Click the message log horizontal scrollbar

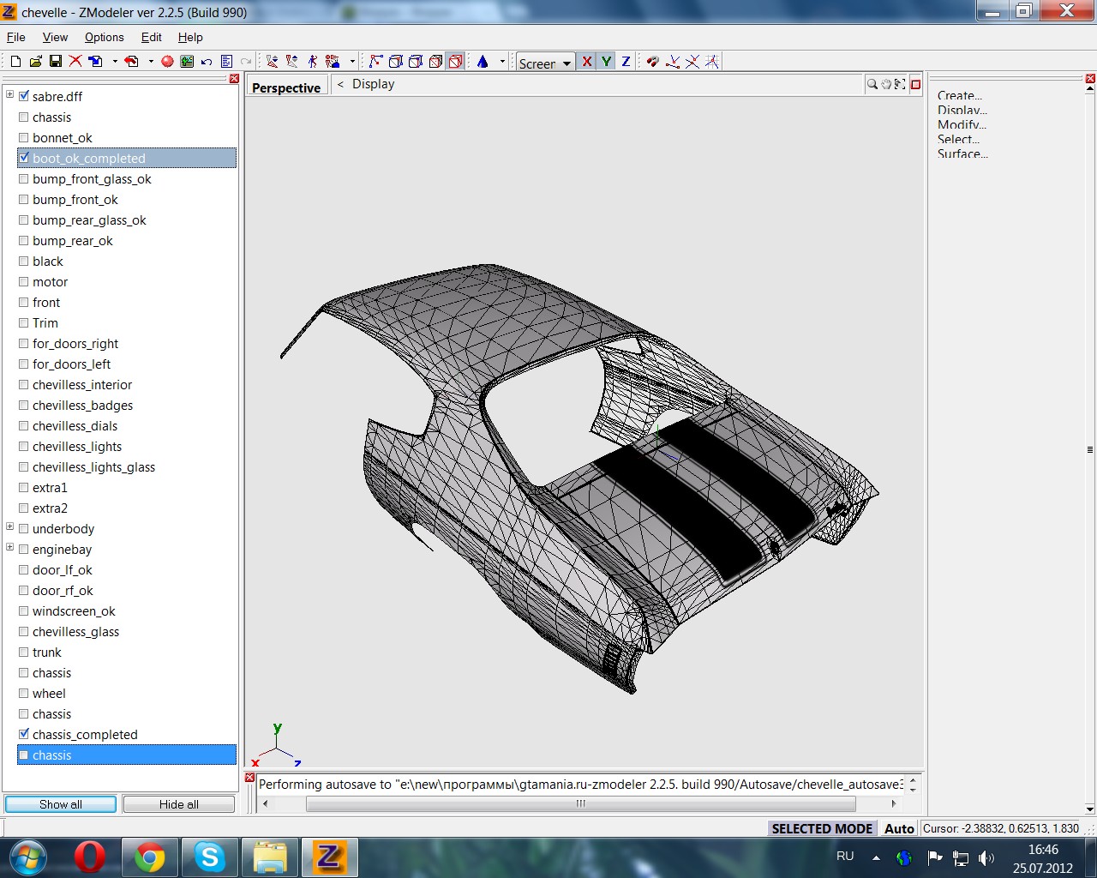(580, 803)
